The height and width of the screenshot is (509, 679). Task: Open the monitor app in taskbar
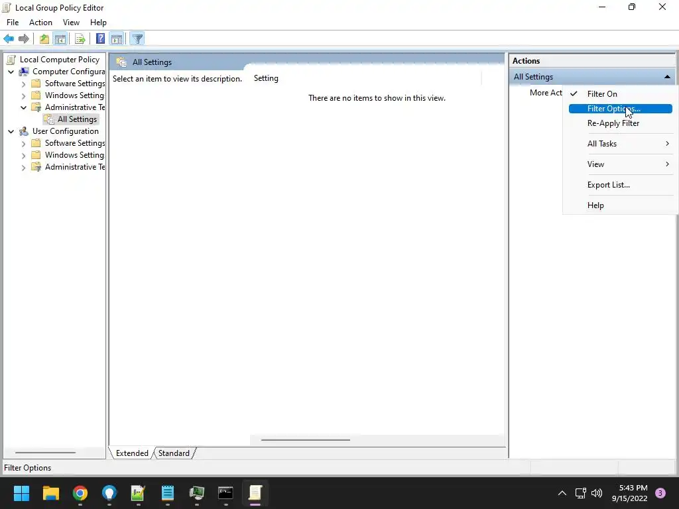(x=196, y=493)
